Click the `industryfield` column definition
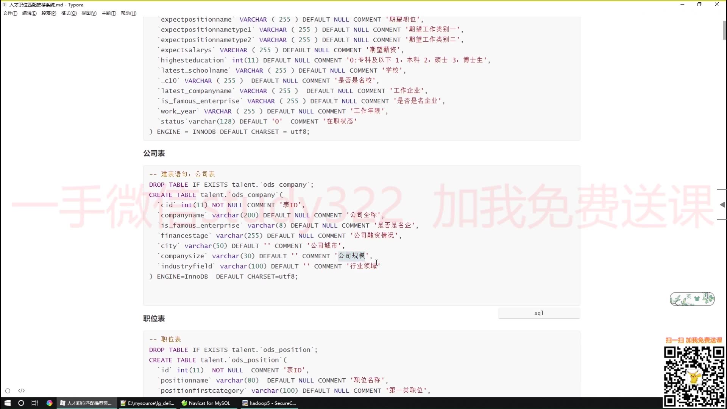Viewport: 727px width, 409px height. 269,267
